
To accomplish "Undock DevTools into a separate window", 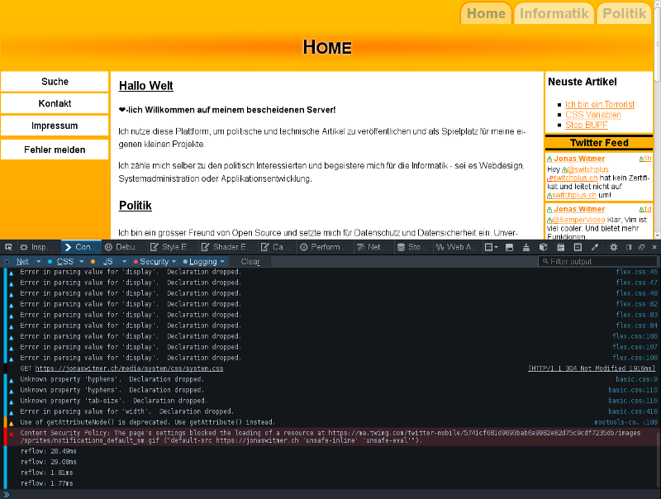I will click(x=641, y=247).
